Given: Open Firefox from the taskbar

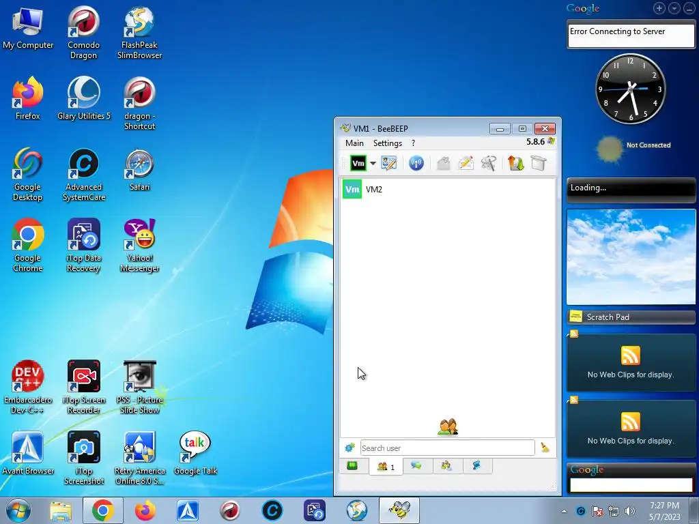Looking at the screenshot, I should tap(145, 510).
